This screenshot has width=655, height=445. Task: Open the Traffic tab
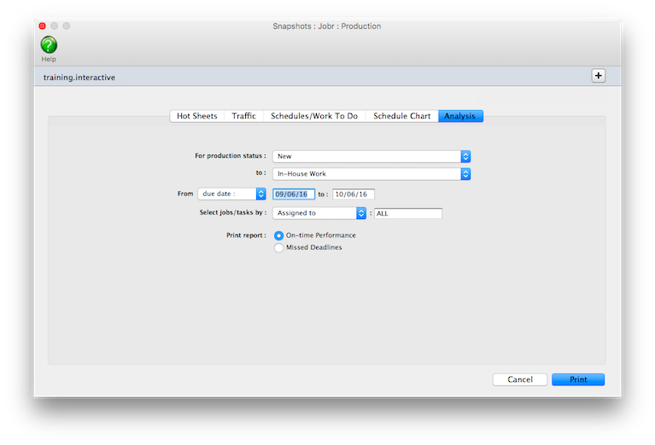[243, 116]
